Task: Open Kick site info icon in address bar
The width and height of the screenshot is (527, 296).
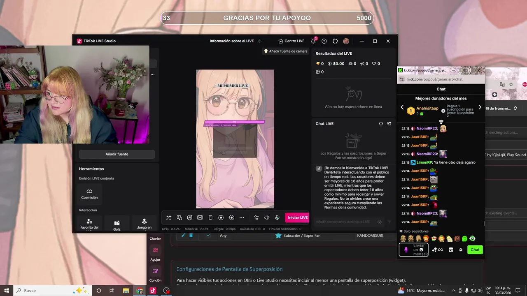Action: [402, 79]
